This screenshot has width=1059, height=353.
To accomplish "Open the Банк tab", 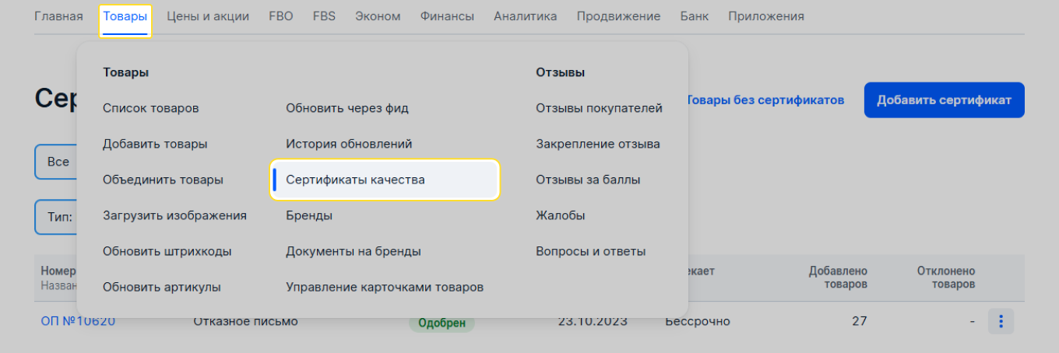I will tap(695, 16).
